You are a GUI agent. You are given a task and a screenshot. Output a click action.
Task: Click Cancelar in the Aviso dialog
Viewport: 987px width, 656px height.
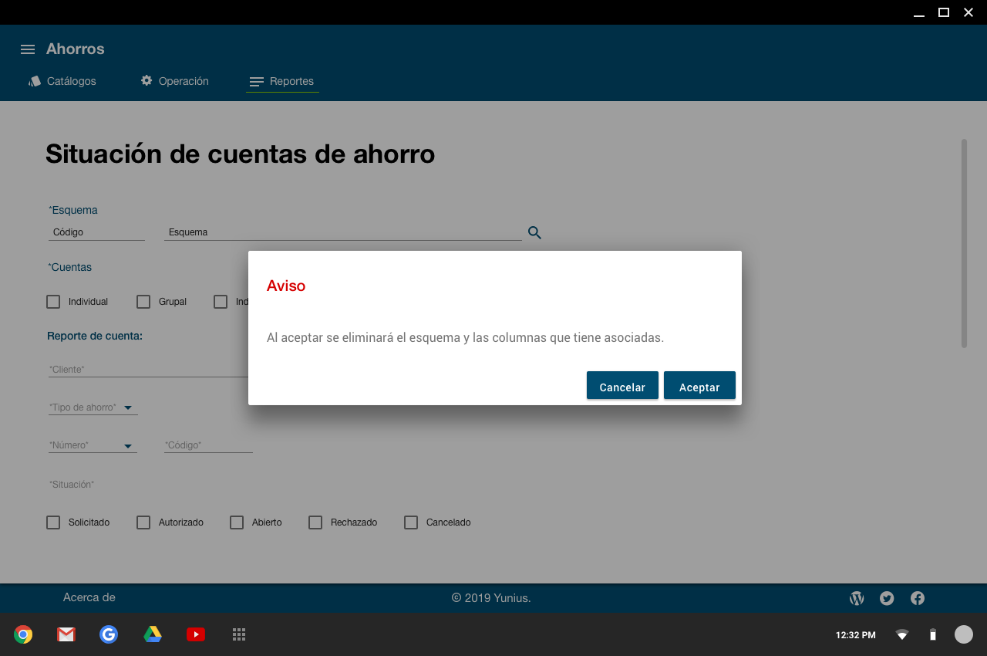pyautogui.click(x=622, y=386)
